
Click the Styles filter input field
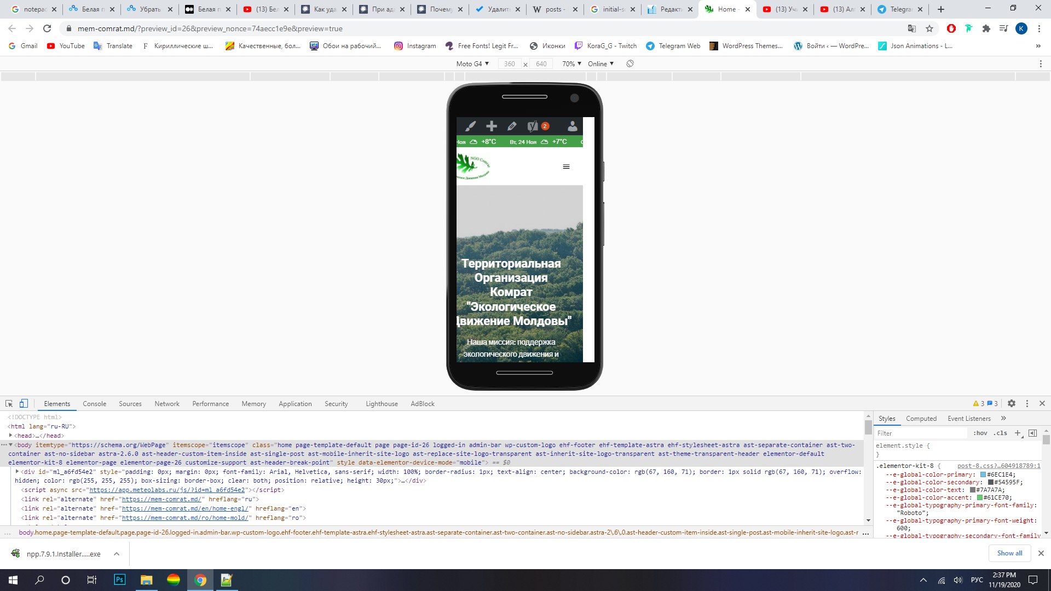pyautogui.click(x=921, y=433)
